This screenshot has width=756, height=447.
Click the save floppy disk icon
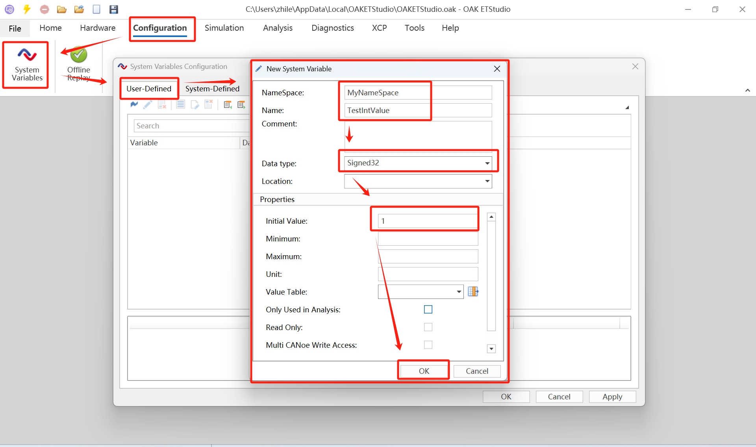coord(114,9)
